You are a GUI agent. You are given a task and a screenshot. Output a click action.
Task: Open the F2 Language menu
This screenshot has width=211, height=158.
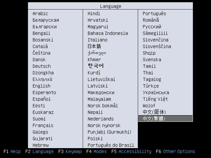pos(39,152)
